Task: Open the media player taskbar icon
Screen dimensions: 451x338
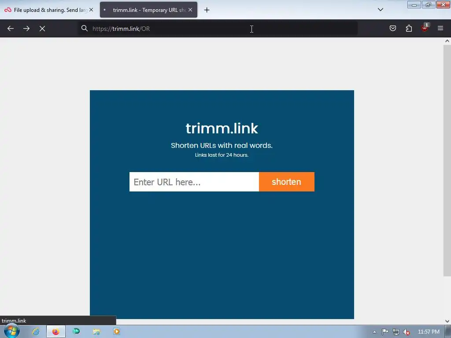Action: [x=116, y=331]
